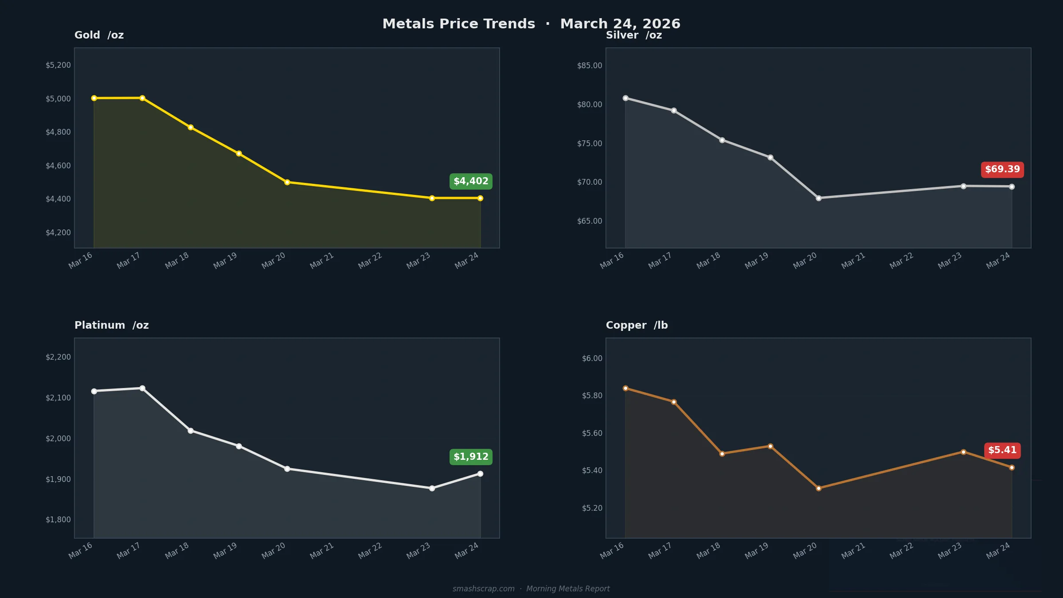Click the Mar 20 point on Gold line

287,182
